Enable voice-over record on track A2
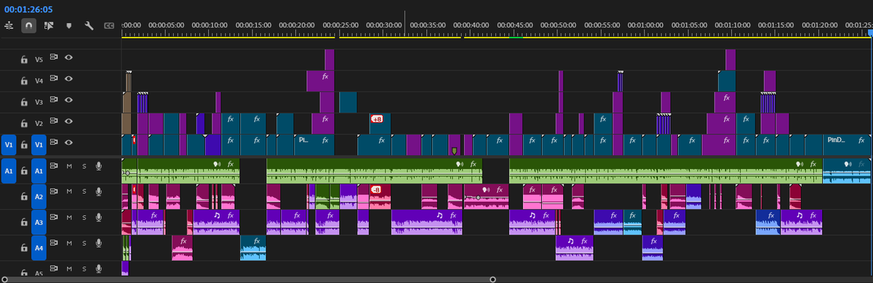This screenshot has width=873, height=283. point(98,192)
